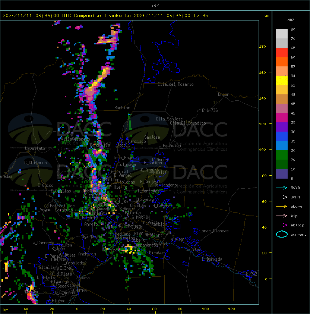Click the magenta eb+bip arrow legend icon

(282, 225)
